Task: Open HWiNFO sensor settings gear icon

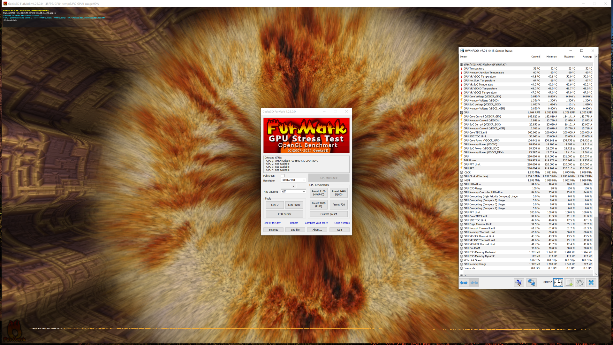Action: [x=580, y=283]
